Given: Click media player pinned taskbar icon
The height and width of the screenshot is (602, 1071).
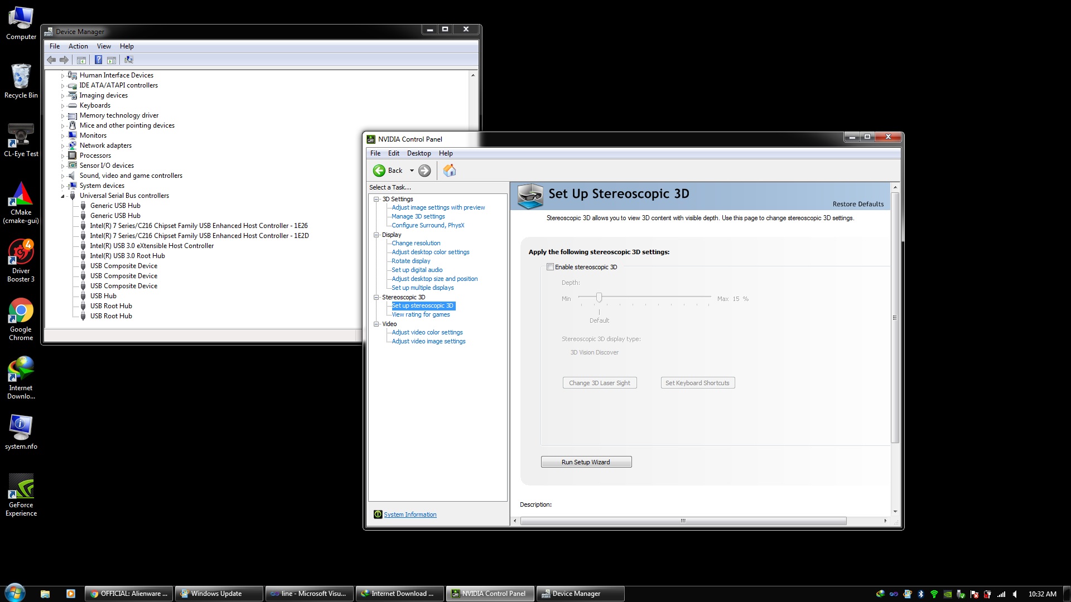Looking at the screenshot, I should click(70, 594).
